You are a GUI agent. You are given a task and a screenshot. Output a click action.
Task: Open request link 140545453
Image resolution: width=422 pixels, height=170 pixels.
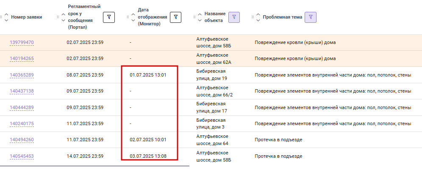(x=22, y=156)
